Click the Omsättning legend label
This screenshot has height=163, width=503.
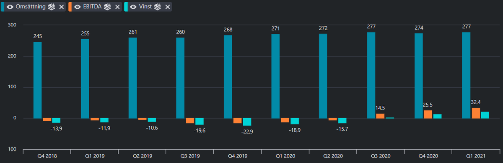pyautogui.click(x=31, y=7)
